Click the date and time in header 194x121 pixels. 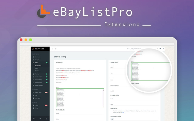(x=134, y=49)
